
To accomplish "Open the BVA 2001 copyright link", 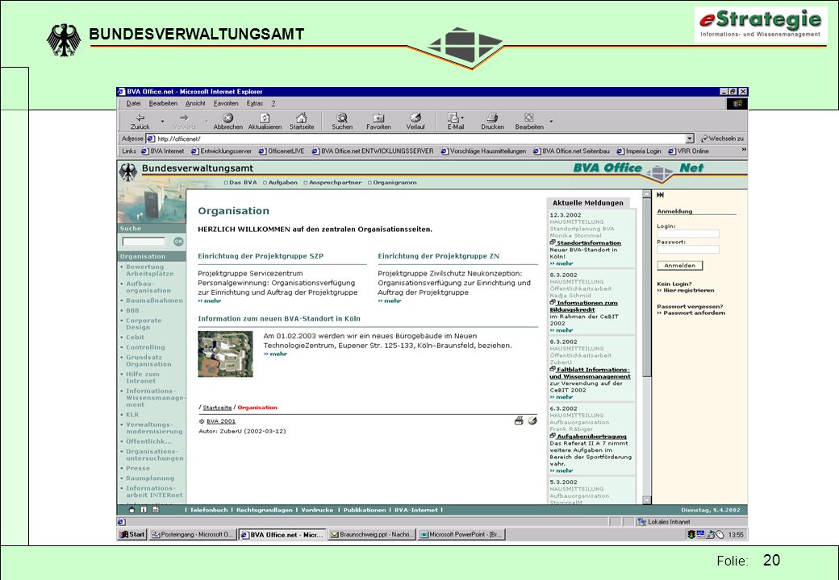I will (221, 421).
